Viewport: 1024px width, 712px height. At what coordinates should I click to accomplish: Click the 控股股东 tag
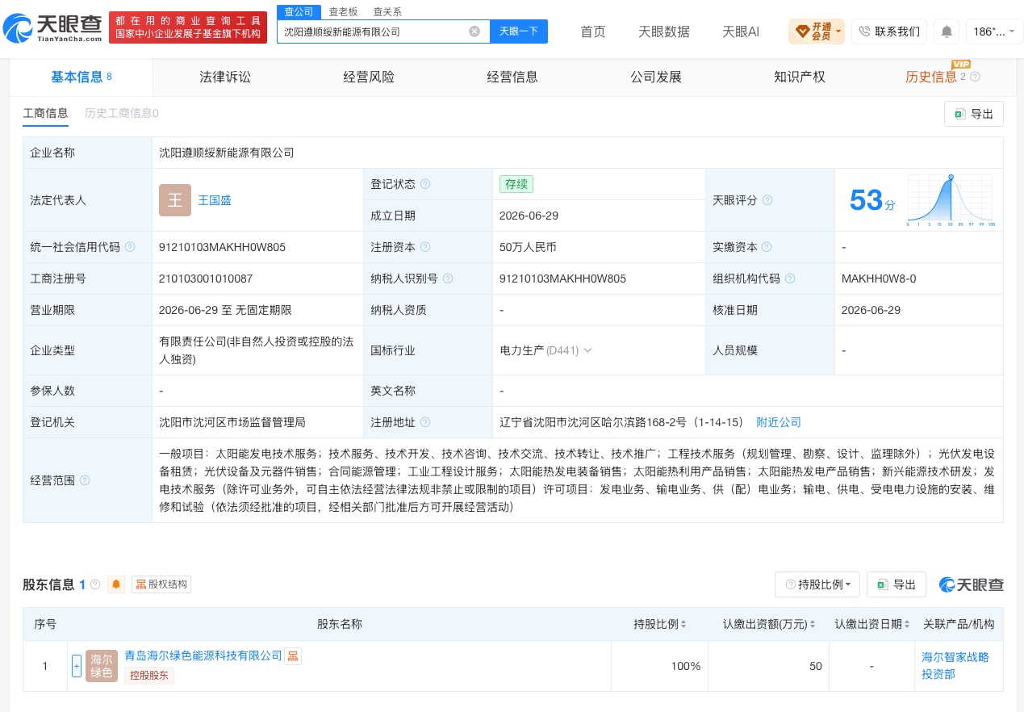pyautogui.click(x=149, y=676)
